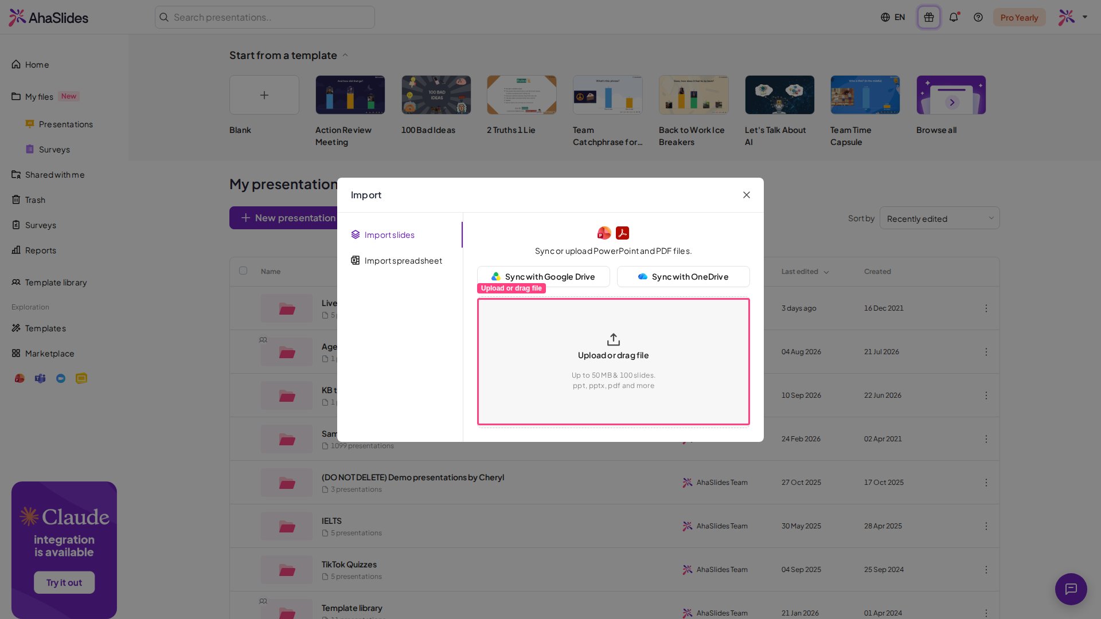The height and width of the screenshot is (619, 1101).
Task: Click Sync with OneDrive
Action: tap(683, 277)
